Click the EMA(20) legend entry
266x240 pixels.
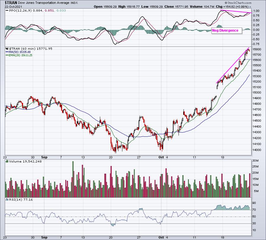[x=19, y=55]
